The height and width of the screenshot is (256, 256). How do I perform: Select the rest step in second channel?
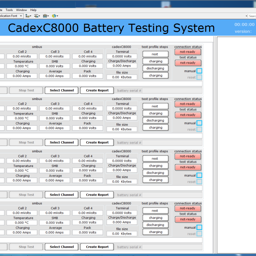click(155, 106)
